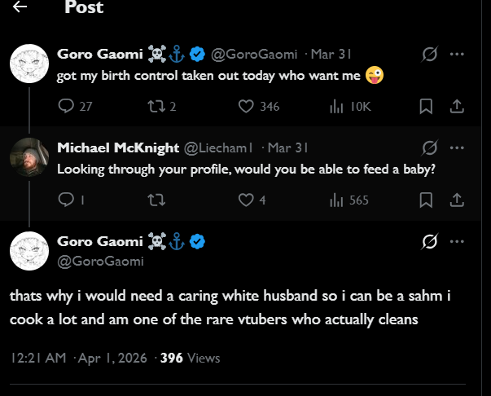491x396 pixels.
Task: Open more options on Michael McKnight's reply
Action: 457,149
